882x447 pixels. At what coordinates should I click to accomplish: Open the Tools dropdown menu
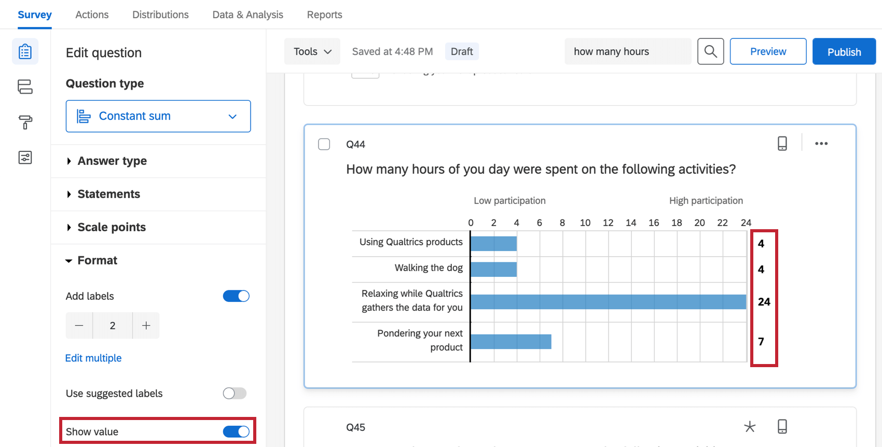312,51
